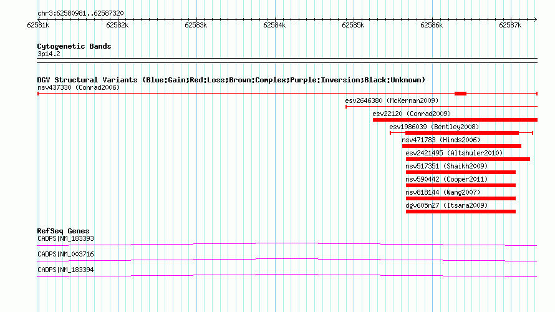Click the thin red line of esv2646380

(442, 106)
